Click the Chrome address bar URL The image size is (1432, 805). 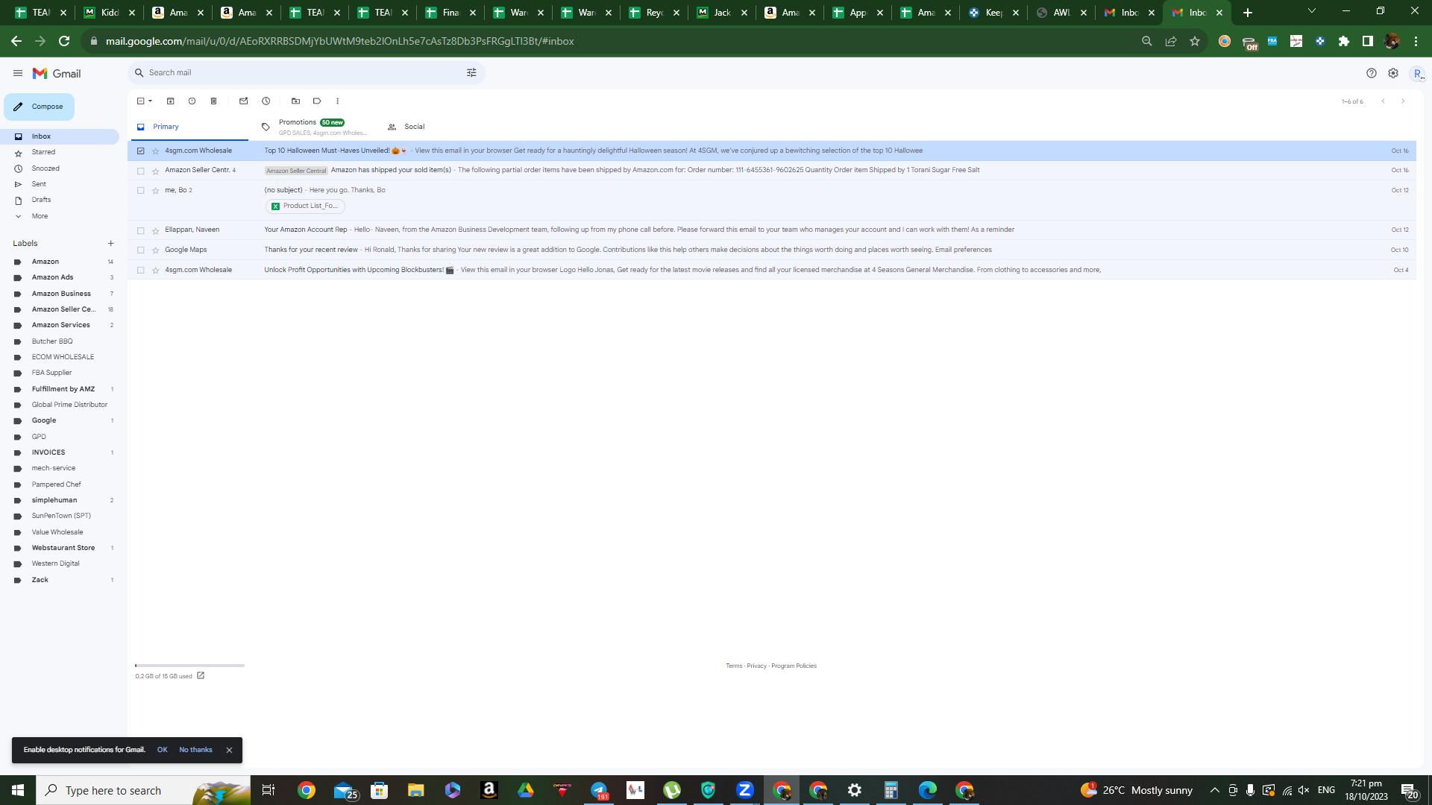point(339,42)
